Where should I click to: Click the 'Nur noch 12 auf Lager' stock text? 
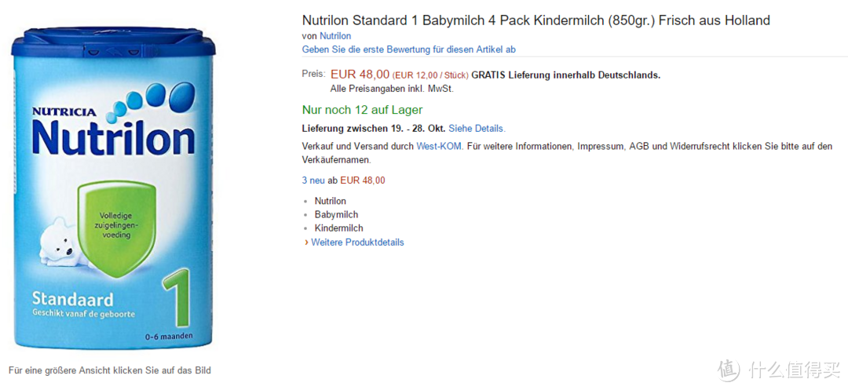tap(362, 110)
